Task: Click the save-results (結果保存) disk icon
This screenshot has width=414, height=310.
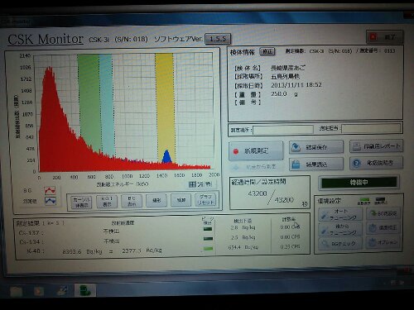Action: click(x=296, y=147)
